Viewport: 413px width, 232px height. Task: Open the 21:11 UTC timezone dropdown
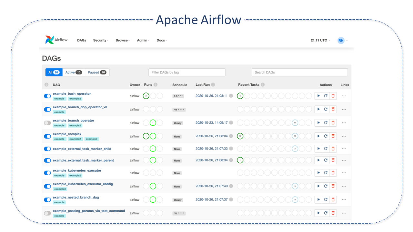320,40
